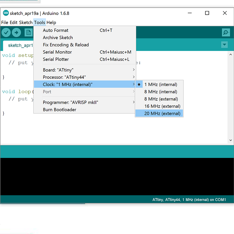Click editor scrollbar up arrow

(x=230, y=55)
